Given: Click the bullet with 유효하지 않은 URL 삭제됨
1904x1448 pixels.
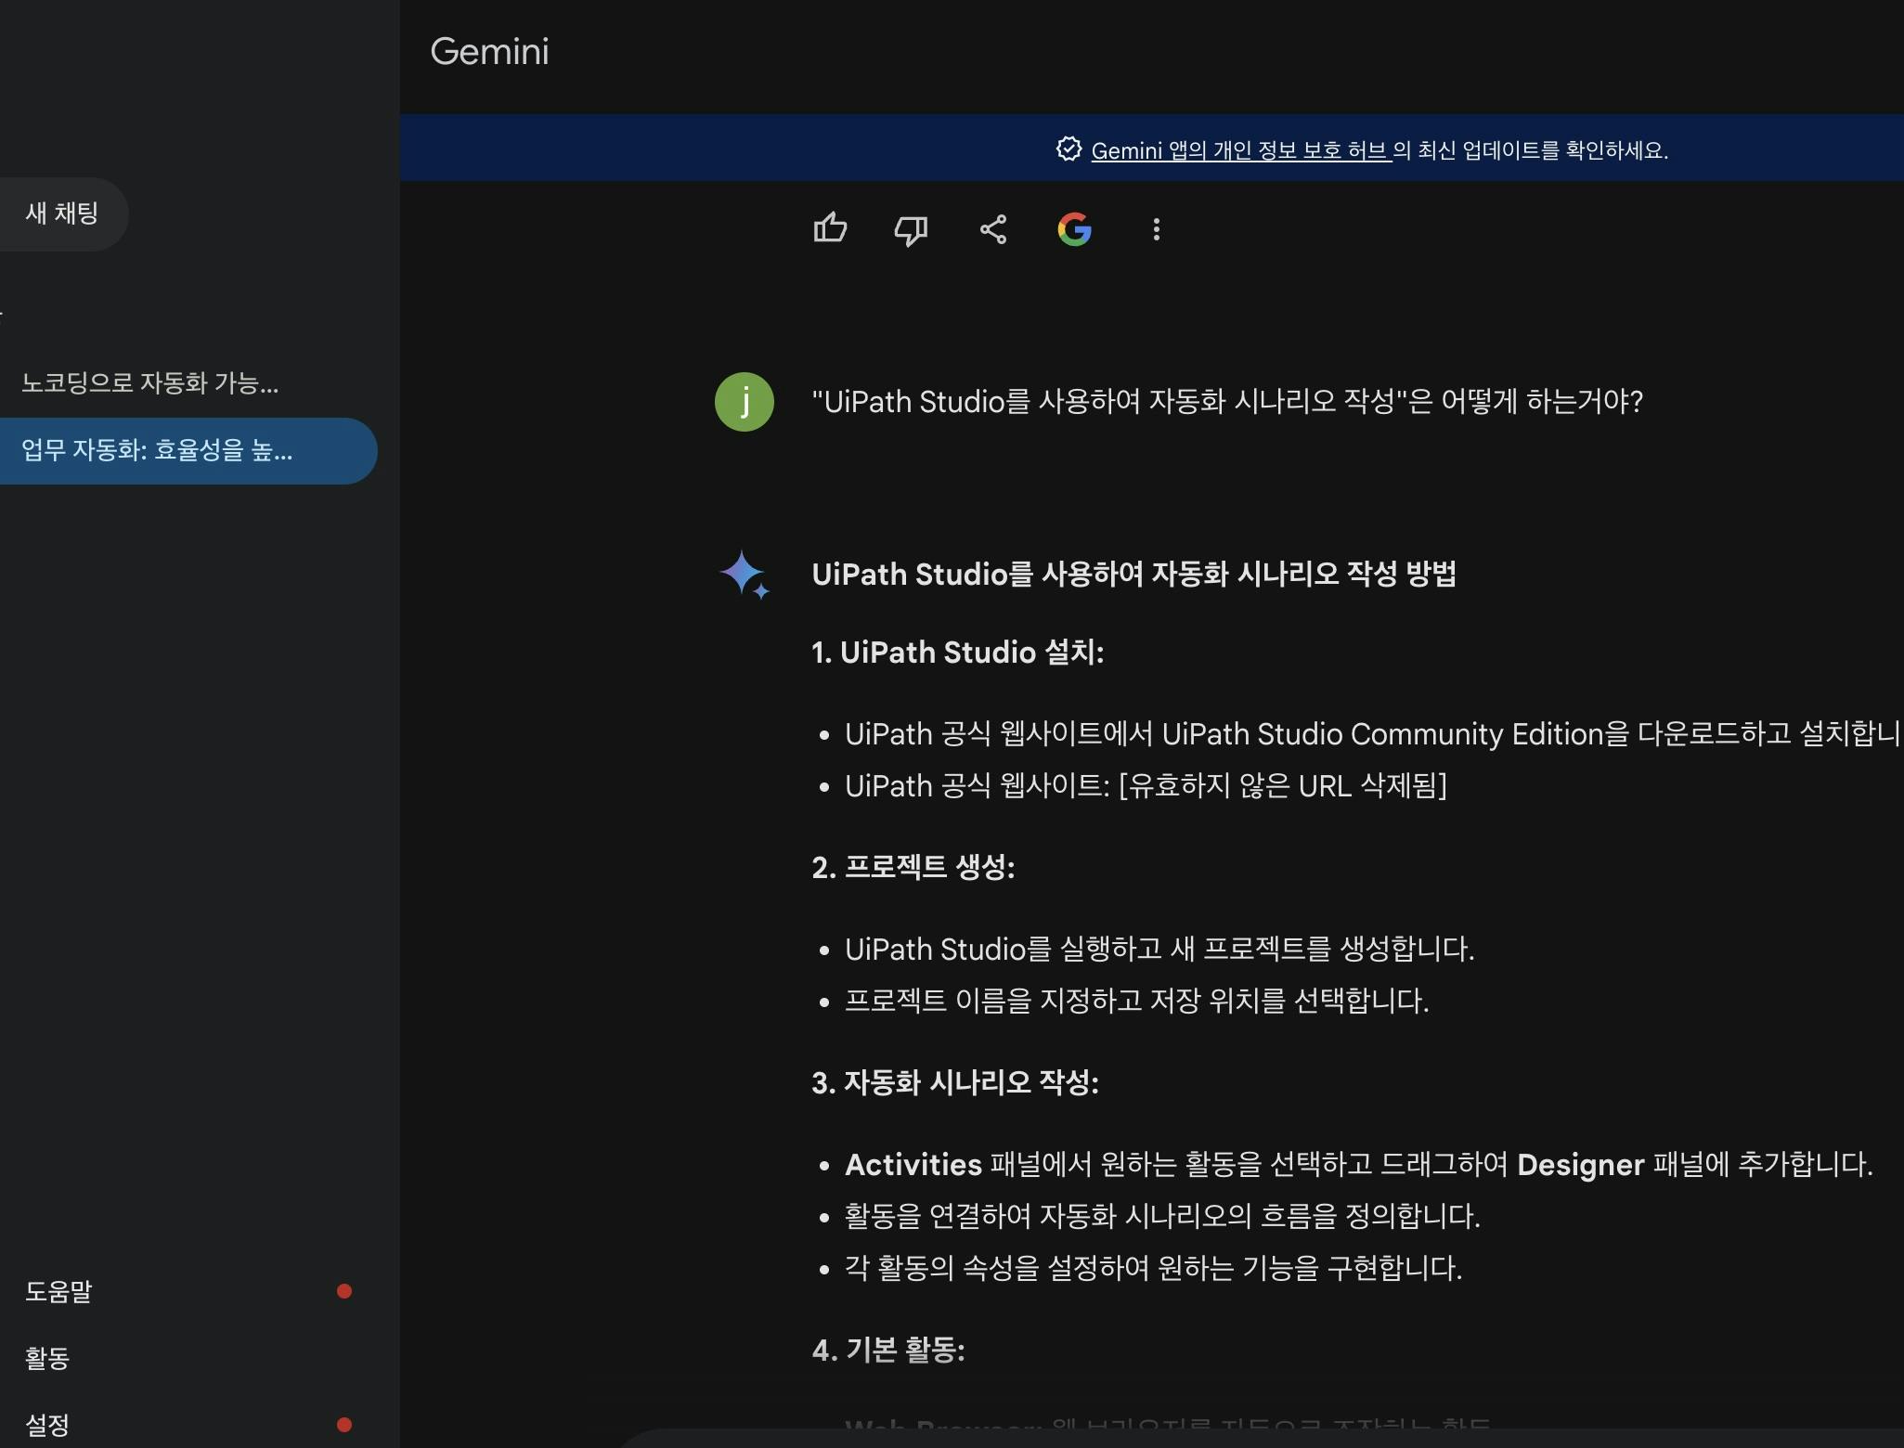Looking at the screenshot, I should tap(1146, 786).
